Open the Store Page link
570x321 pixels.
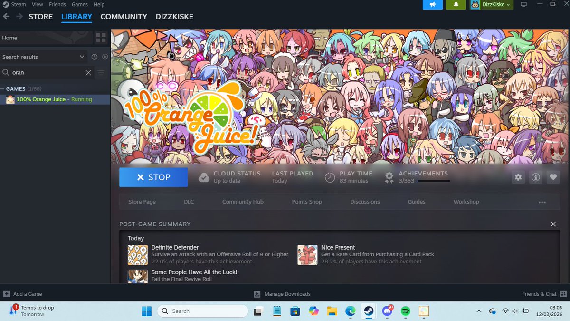tap(142, 202)
